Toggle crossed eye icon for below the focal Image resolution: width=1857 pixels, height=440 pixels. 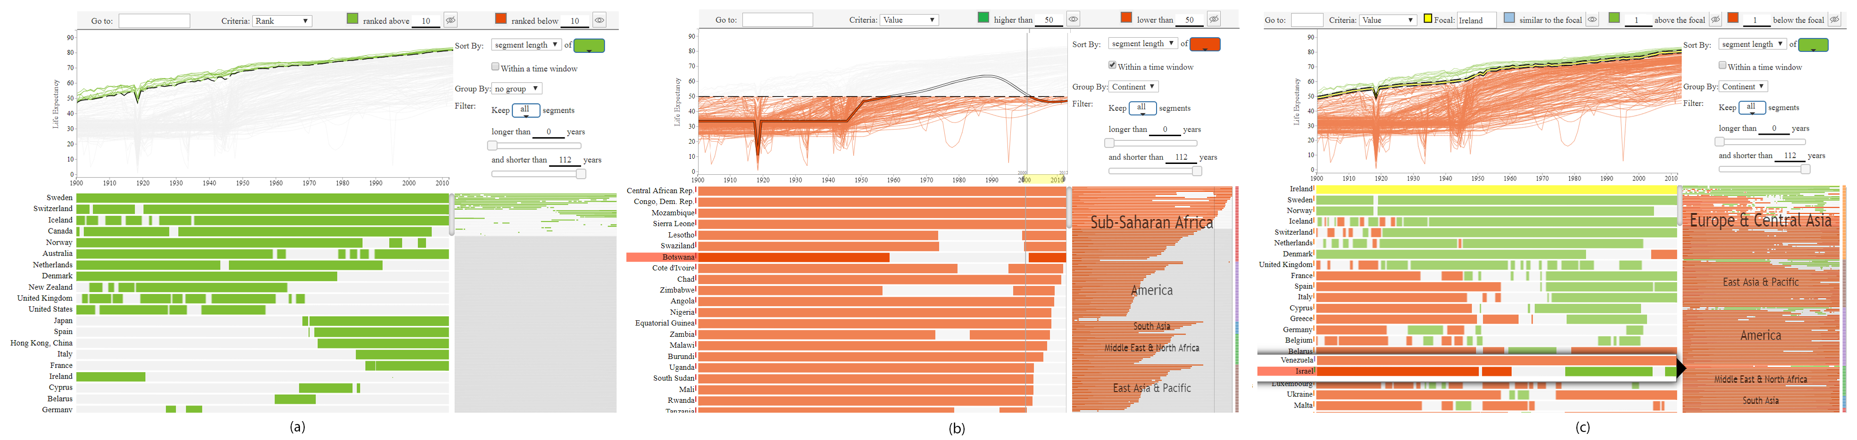click(x=1835, y=19)
